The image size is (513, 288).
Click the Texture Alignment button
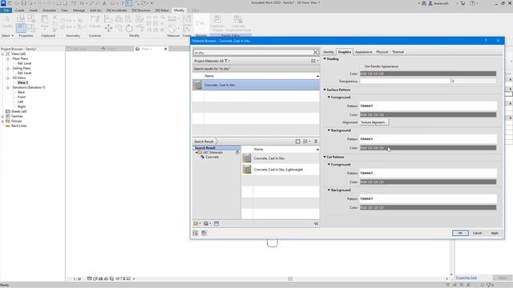(374, 122)
